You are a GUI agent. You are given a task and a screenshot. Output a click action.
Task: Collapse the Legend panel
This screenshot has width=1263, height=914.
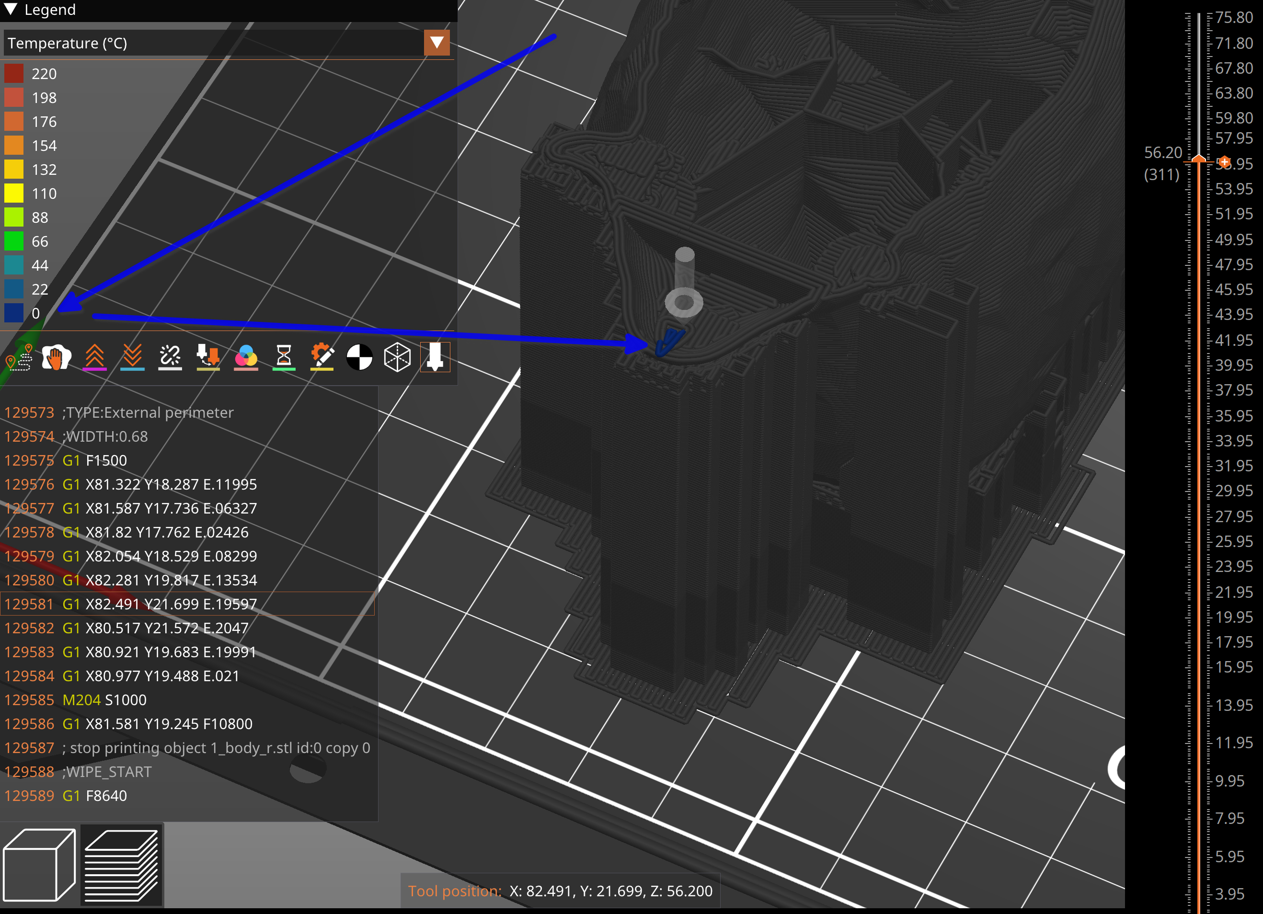[x=11, y=10]
